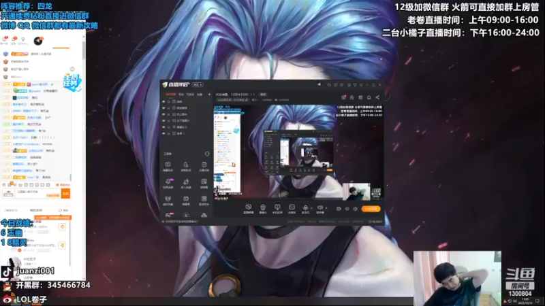The height and width of the screenshot is (306, 545).
Task: Click the heart-shaped icon in the title bar
Action: [x=342, y=84]
